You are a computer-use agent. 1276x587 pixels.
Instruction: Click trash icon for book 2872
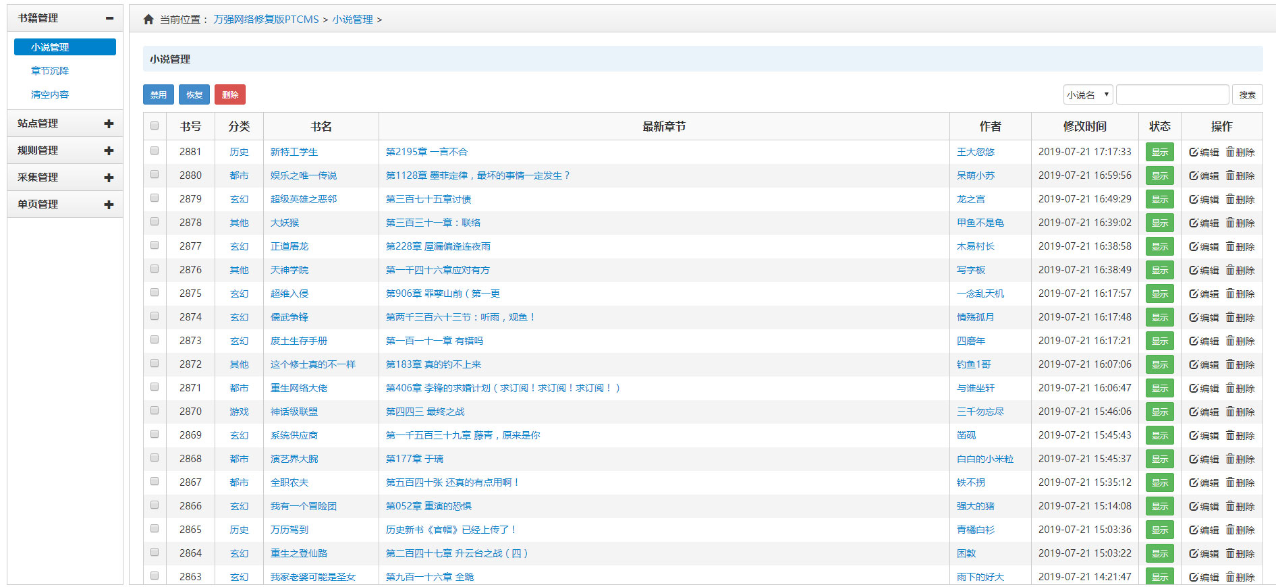click(x=1230, y=364)
